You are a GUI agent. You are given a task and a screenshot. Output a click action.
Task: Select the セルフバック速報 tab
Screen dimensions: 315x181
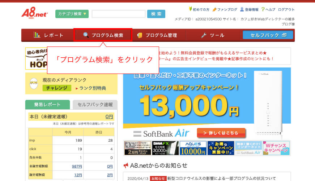(95, 105)
